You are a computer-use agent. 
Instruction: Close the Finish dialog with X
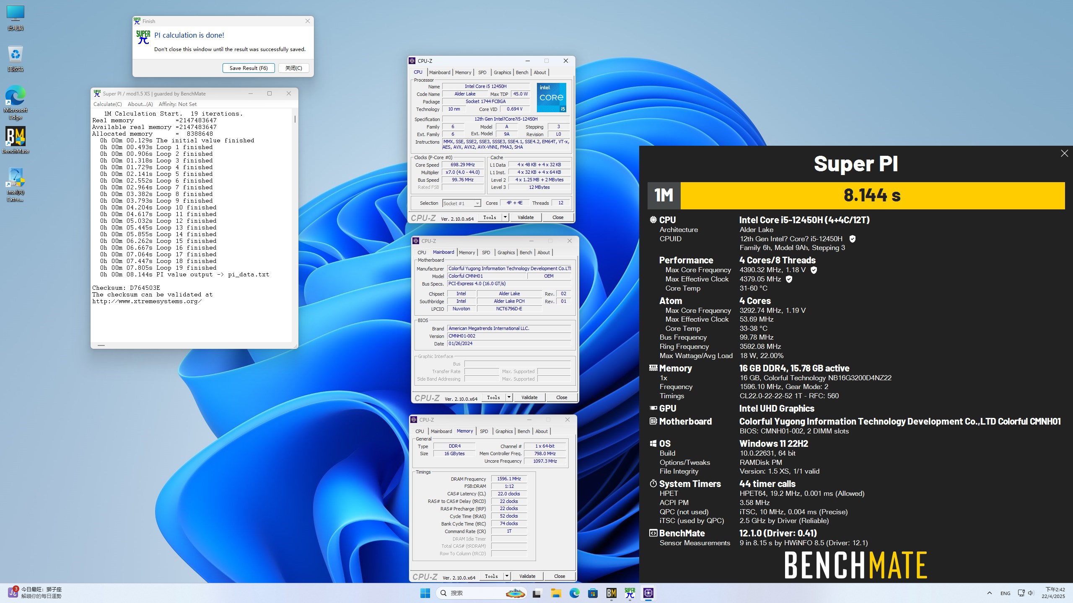tap(308, 21)
